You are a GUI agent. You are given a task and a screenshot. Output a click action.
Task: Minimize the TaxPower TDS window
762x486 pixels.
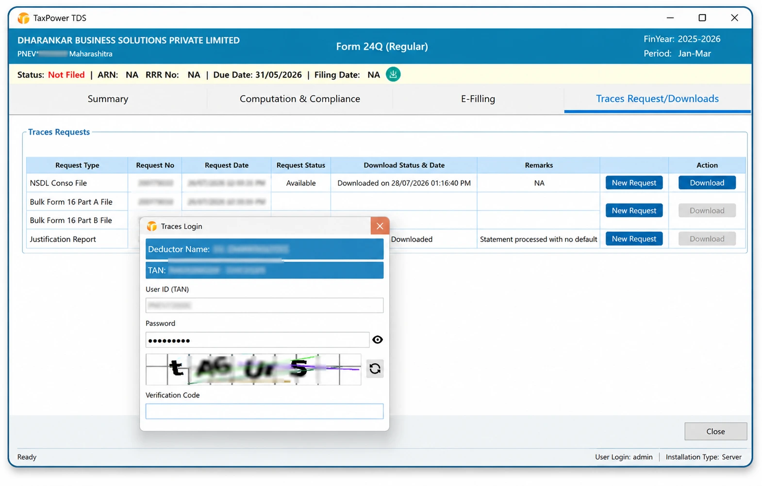click(670, 18)
